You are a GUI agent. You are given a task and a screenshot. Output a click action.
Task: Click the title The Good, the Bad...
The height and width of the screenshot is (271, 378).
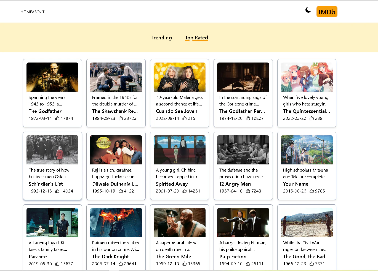[306, 257]
